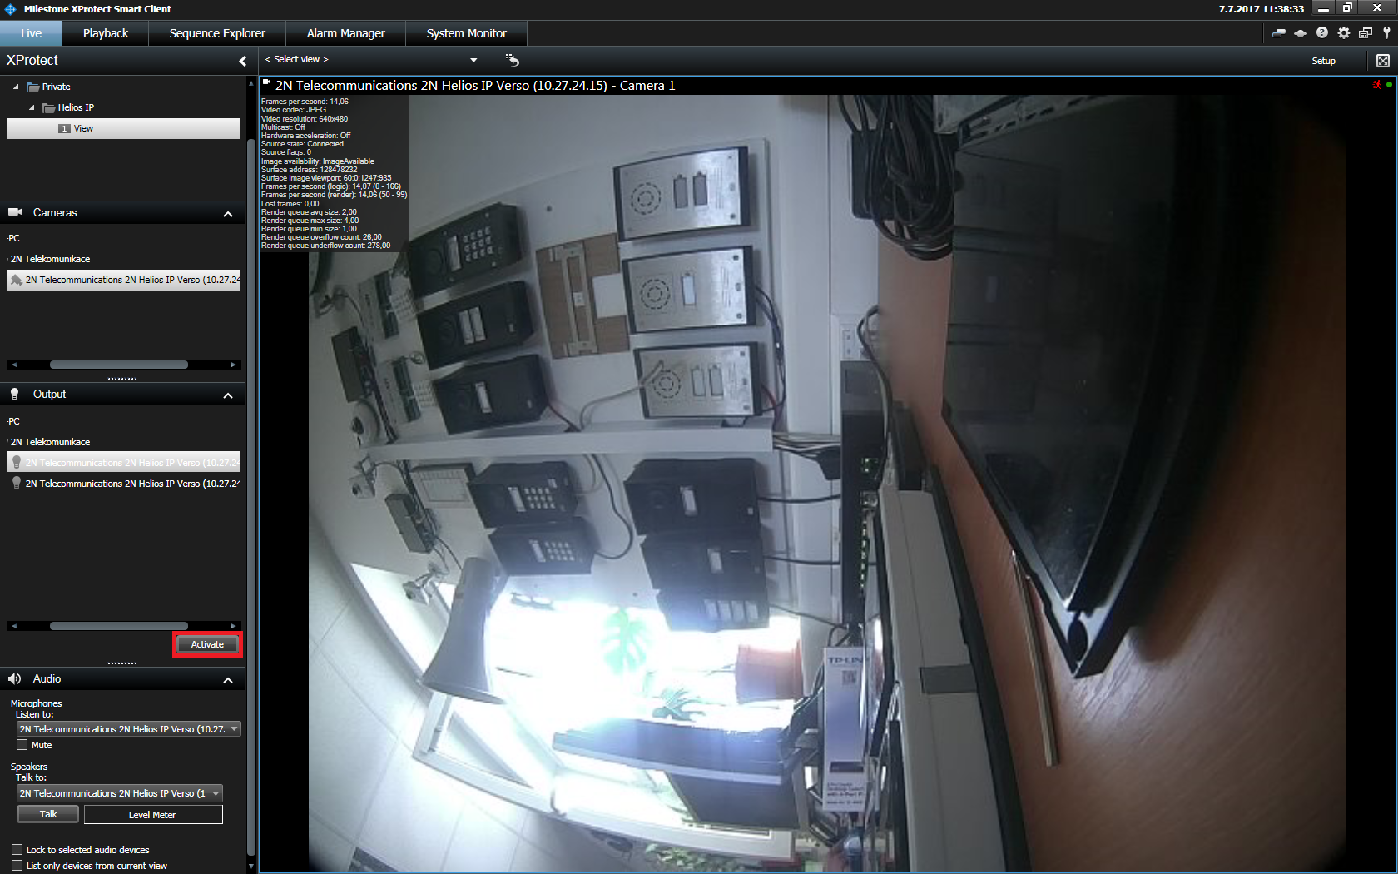The height and width of the screenshot is (874, 1398).
Task: Open settings via the gear icon
Action: pyautogui.click(x=1344, y=33)
